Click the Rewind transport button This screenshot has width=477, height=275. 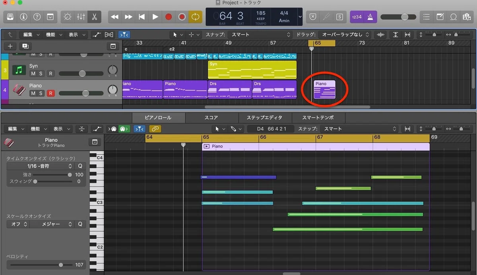point(115,17)
